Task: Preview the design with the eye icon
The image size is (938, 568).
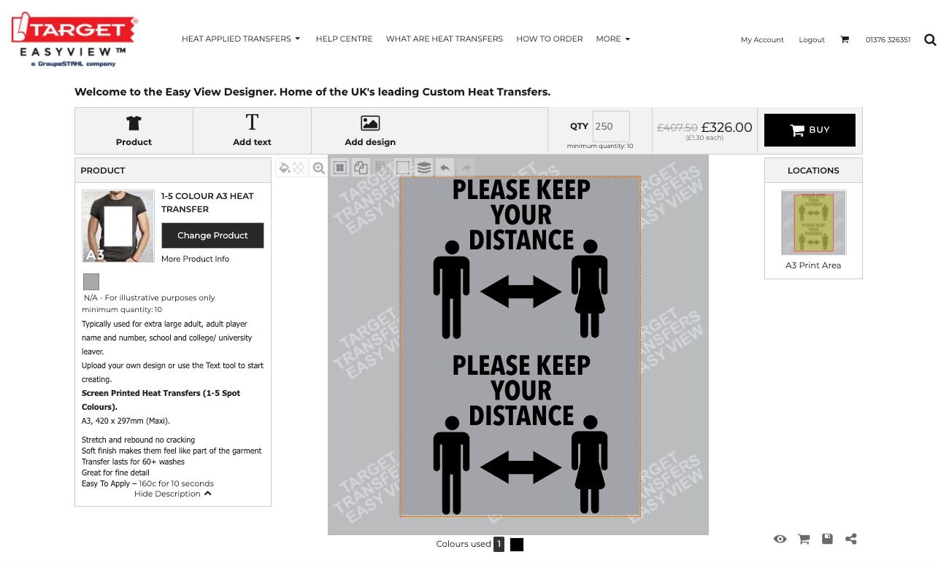Action: tap(780, 539)
